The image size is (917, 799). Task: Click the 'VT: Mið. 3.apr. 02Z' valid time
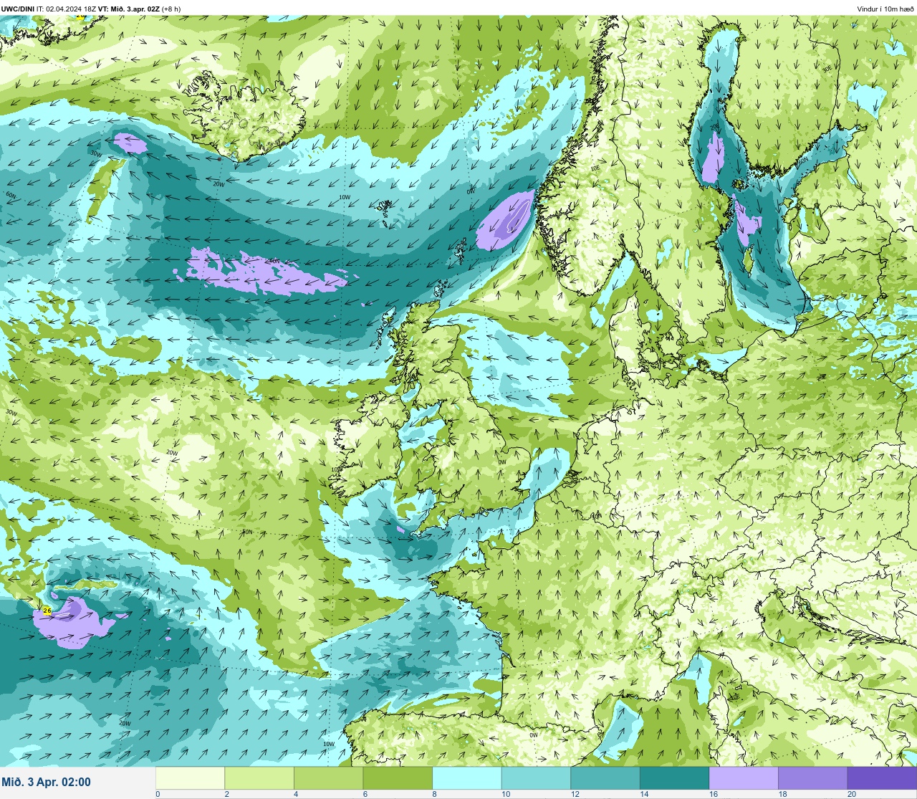[x=128, y=9]
